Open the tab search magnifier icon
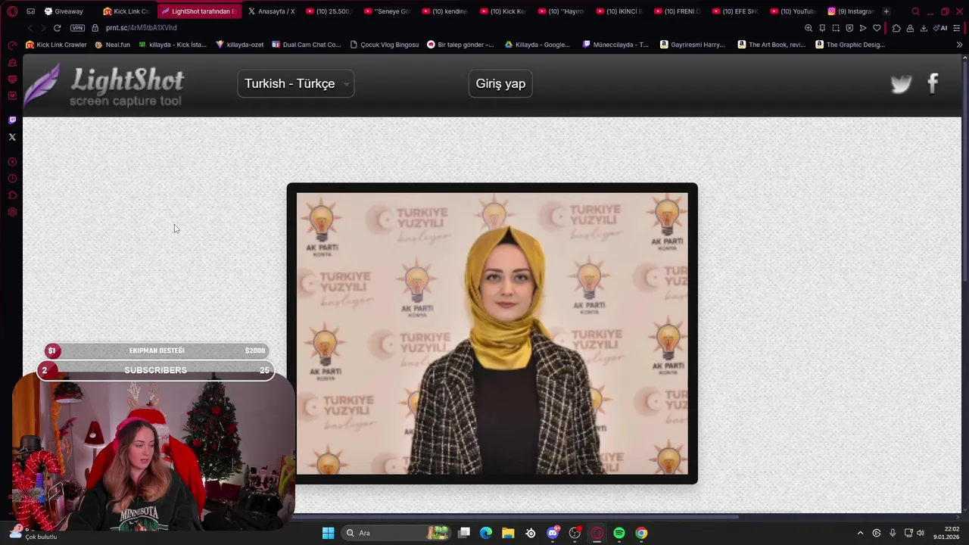The image size is (969, 545). [x=915, y=11]
